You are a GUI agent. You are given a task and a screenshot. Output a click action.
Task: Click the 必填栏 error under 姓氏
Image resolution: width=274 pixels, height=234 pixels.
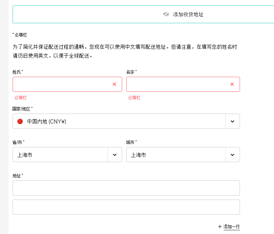pyautogui.click(x=20, y=98)
